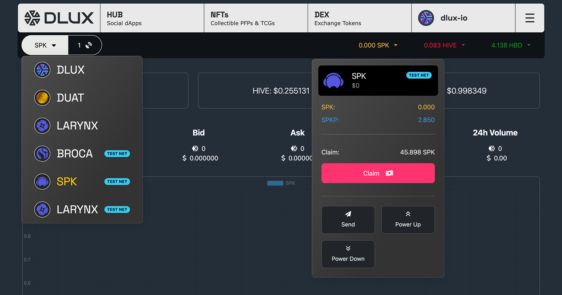Click the Hive symbol under Bid

point(195,148)
